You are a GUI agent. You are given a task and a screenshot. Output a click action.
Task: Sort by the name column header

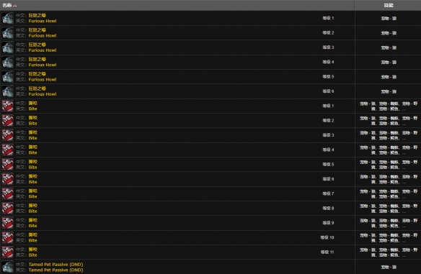point(7,5)
